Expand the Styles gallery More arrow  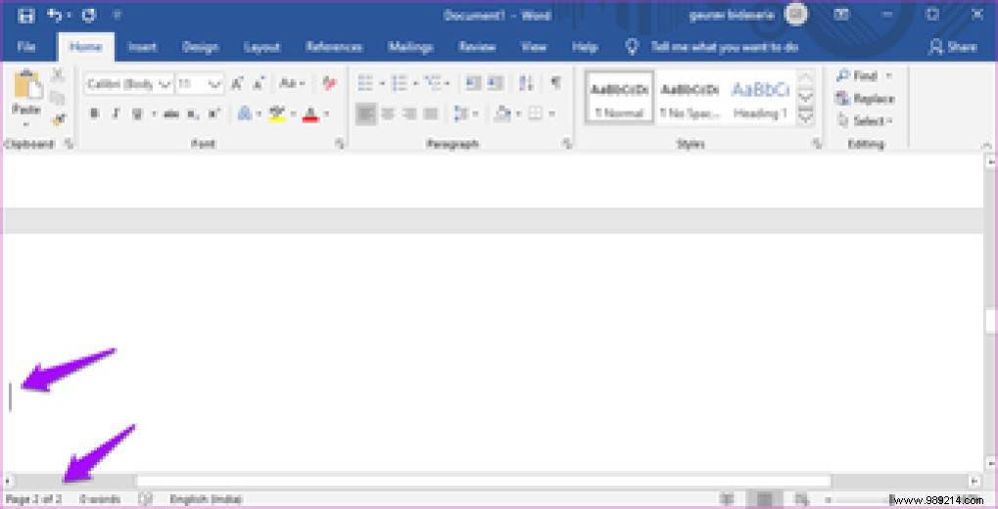tap(805, 116)
